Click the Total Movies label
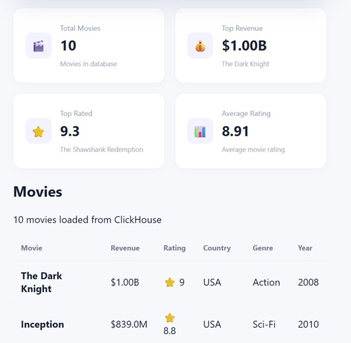351x343 pixels. [x=80, y=28]
